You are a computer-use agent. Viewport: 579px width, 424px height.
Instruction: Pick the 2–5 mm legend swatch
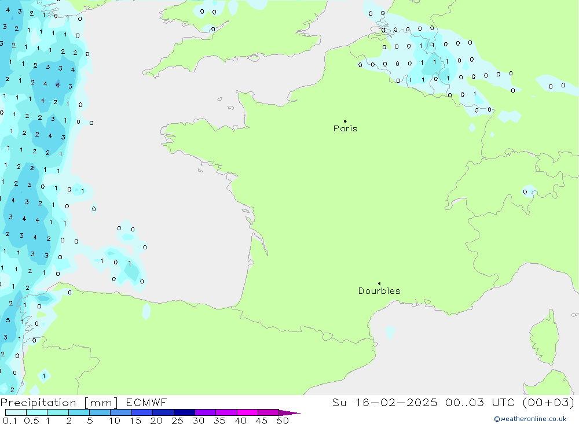coord(79,412)
